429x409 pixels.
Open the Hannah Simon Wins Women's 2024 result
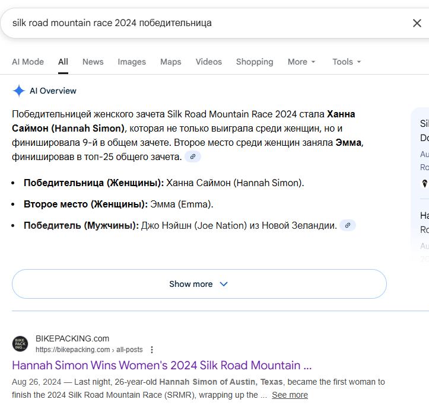point(161,365)
